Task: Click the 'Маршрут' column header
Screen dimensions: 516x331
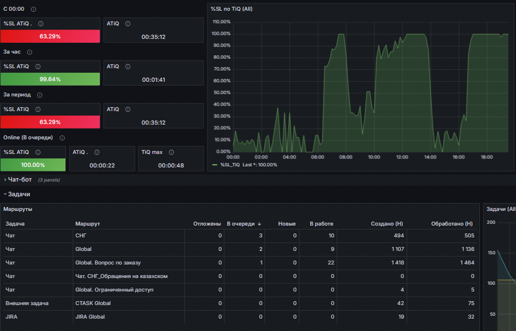Action: click(x=87, y=224)
